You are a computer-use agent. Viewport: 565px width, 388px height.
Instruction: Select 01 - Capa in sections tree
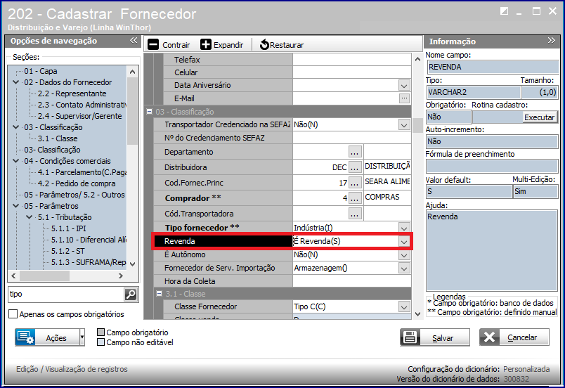click(x=41, y=71)
